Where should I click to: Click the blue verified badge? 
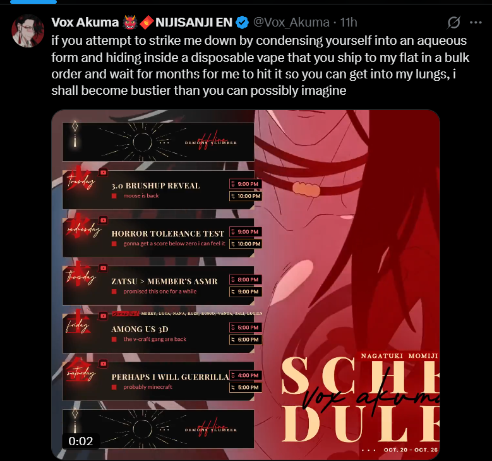click(242, 23)
